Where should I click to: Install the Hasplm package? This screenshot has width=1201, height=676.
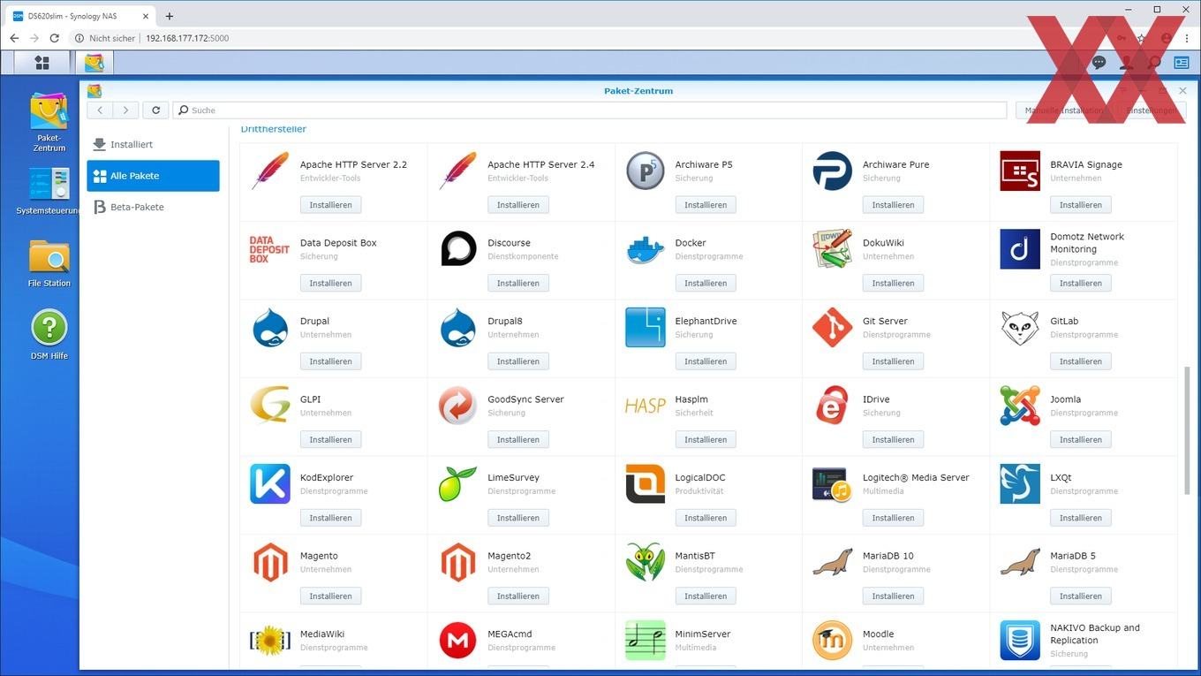(x=706, y=440)
